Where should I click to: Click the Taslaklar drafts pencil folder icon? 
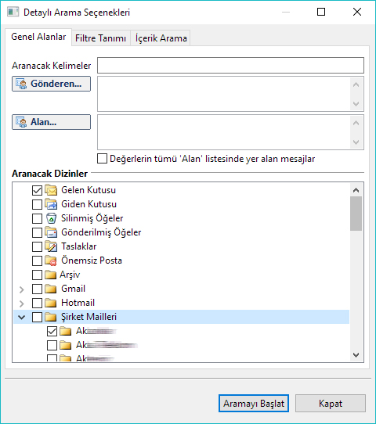(x=51, y=246)
